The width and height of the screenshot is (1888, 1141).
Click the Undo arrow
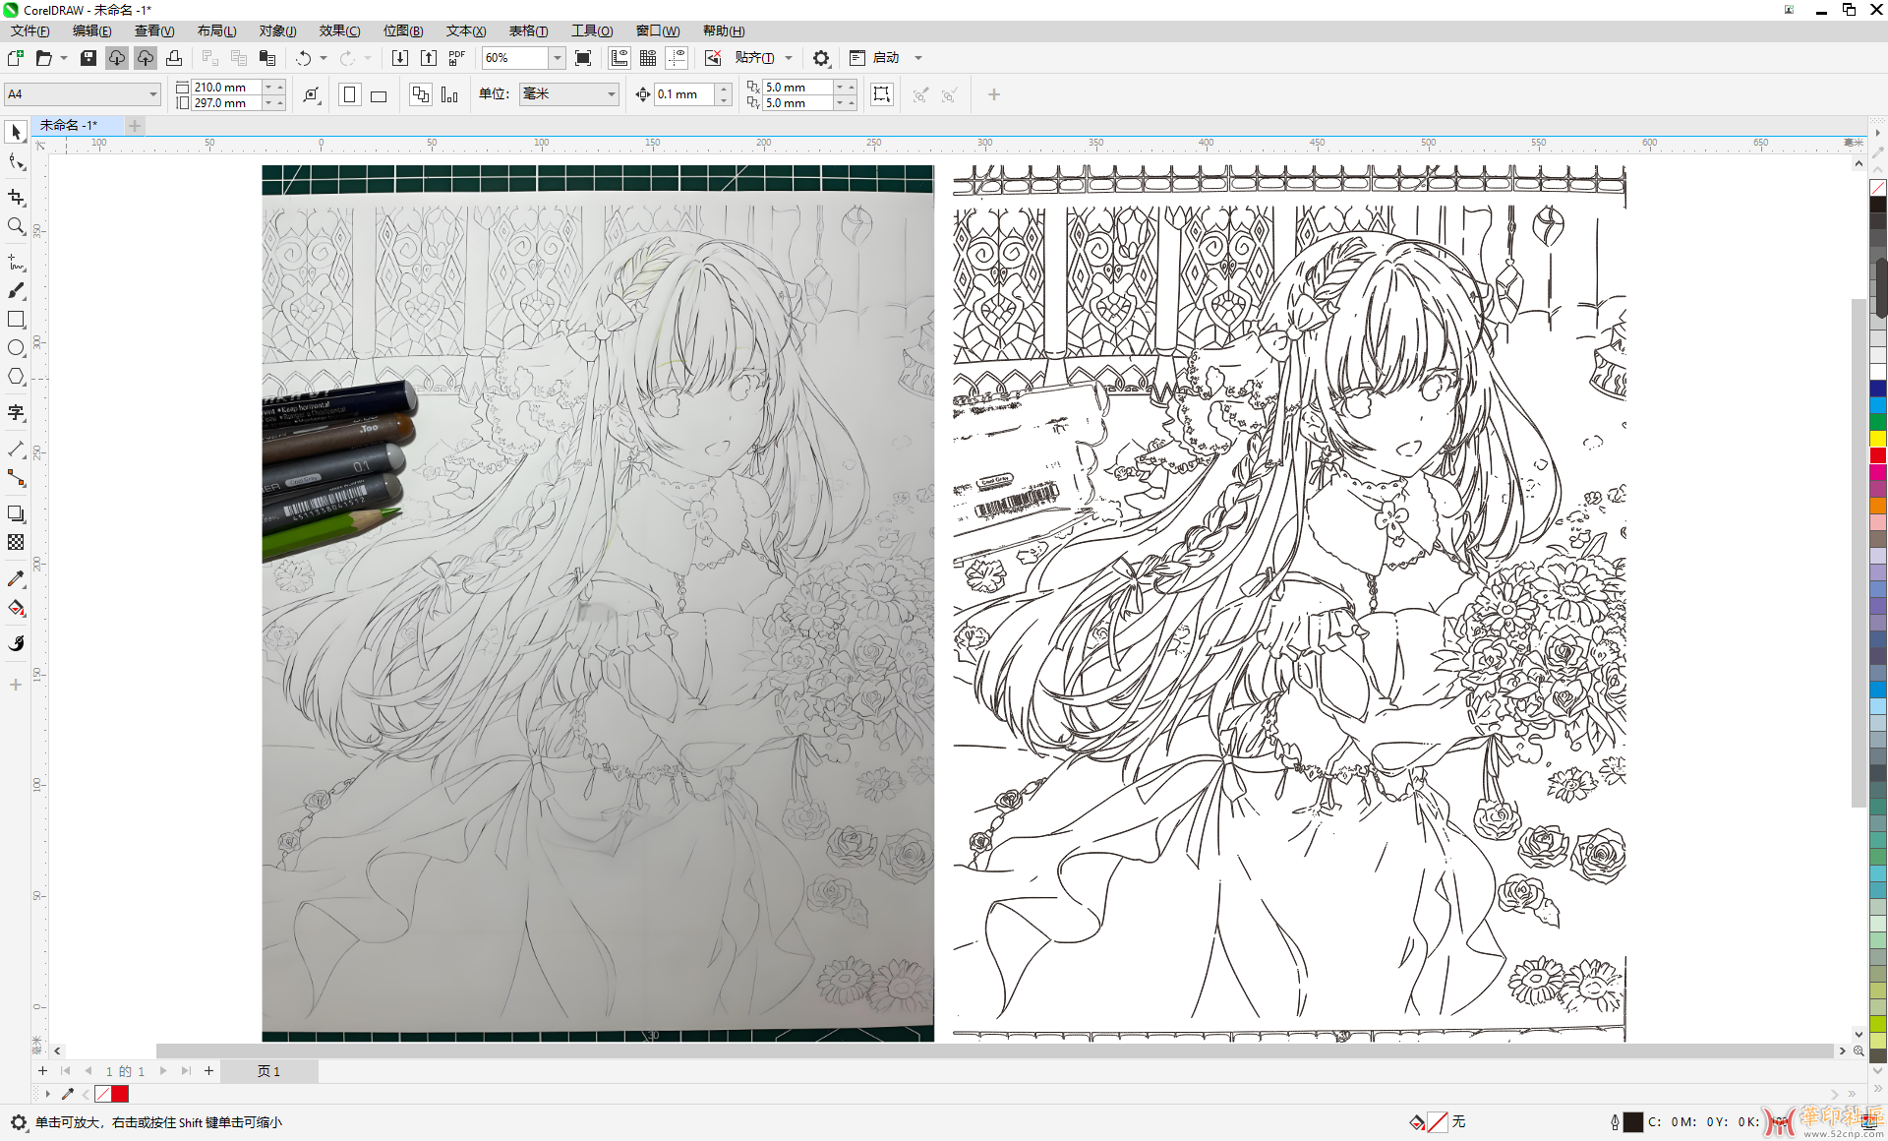click(x=304, y=58)
